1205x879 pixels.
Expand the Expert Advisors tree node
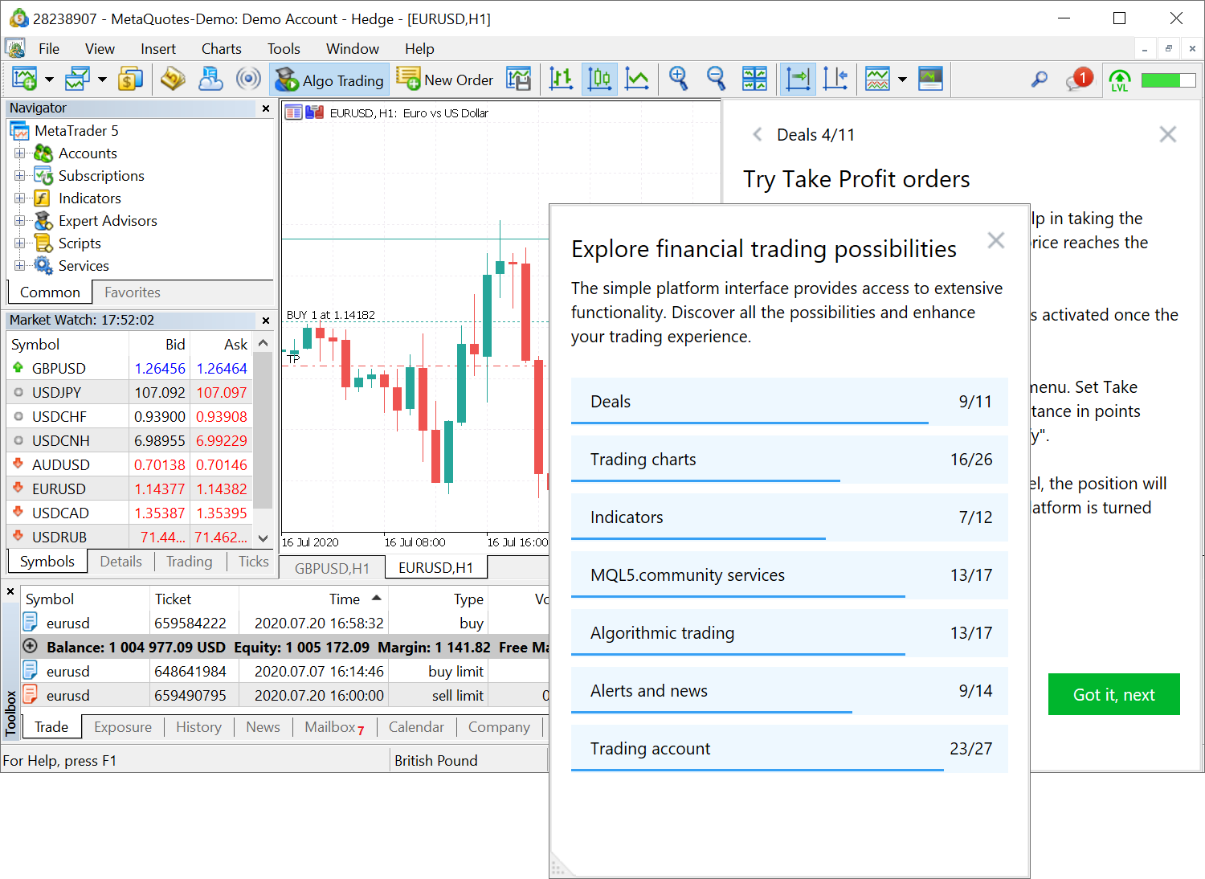click(20, 221)
